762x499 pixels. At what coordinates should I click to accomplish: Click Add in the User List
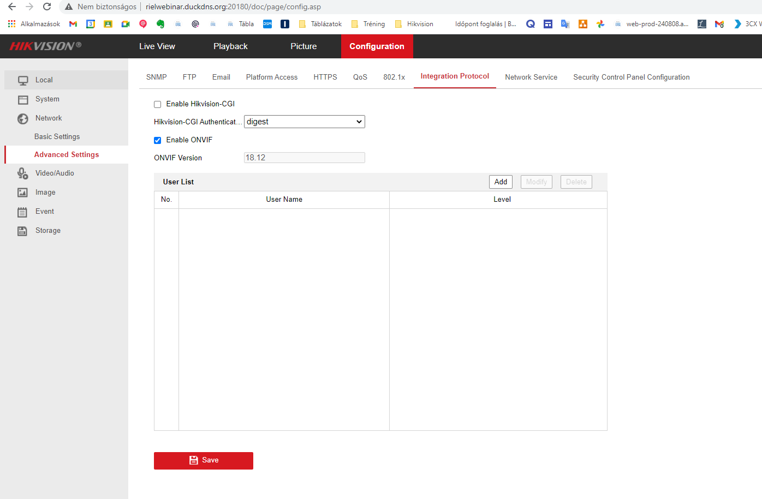coord(501,182)
